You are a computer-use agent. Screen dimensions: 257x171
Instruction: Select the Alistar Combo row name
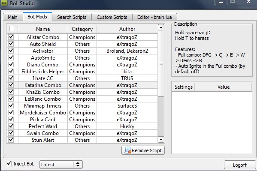tap(43, 37)
